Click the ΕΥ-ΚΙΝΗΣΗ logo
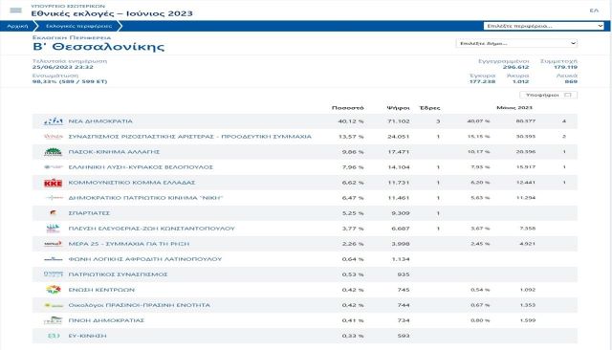Image resolution: width=612 pixels, height=350 pixels. pyautogui.click(x=54, y=336)
